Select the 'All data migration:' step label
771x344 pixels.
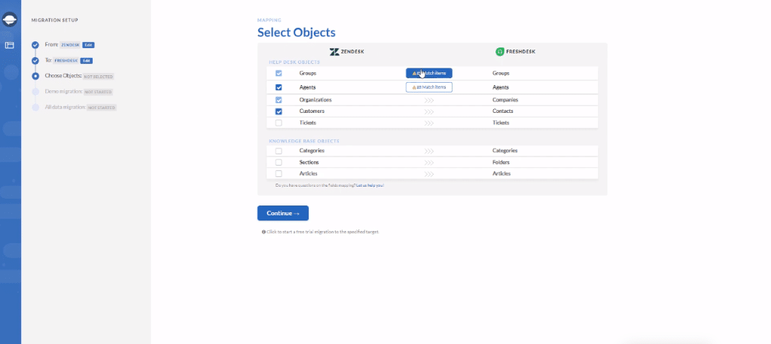tap(66, 107)
